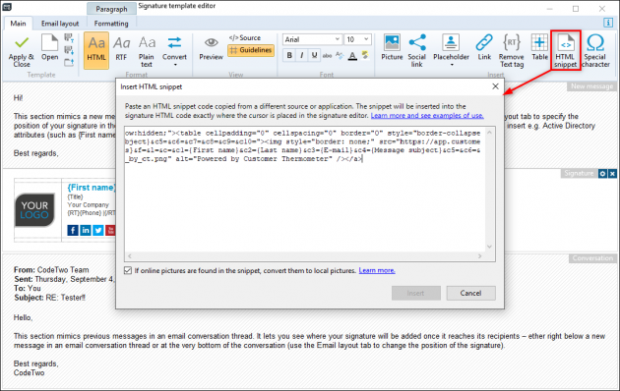This screenshot has width=620, height=391.
Task: Click the export template icon with down arrow
Action: pyautogui.click(x=69, y=50)
